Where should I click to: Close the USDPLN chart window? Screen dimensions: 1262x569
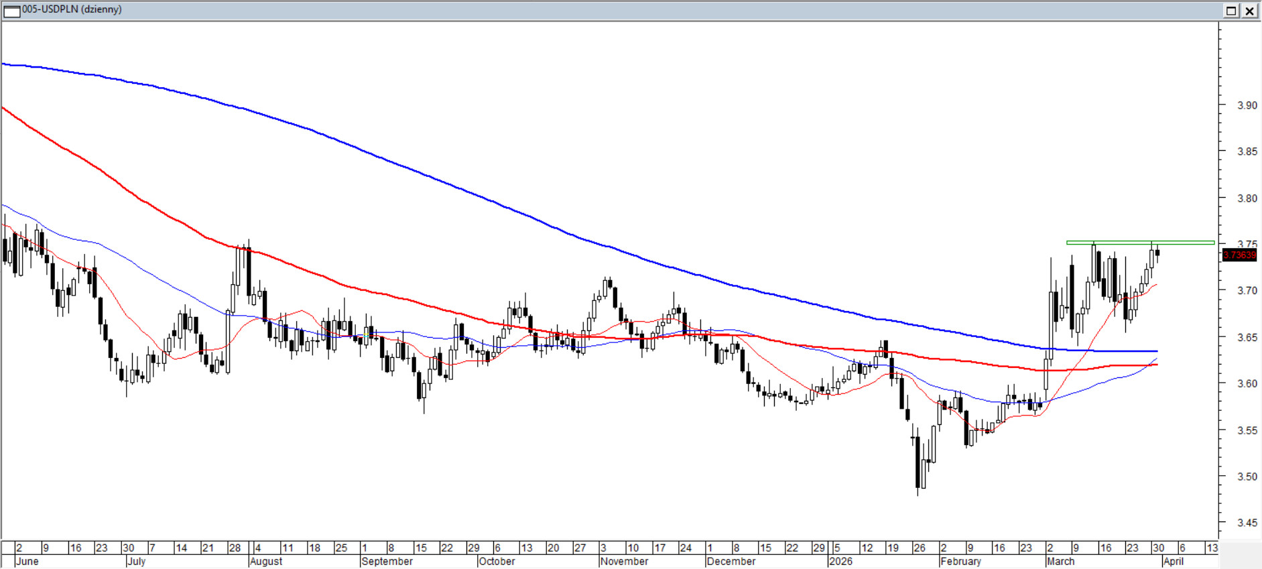(x=1250, y=11)
